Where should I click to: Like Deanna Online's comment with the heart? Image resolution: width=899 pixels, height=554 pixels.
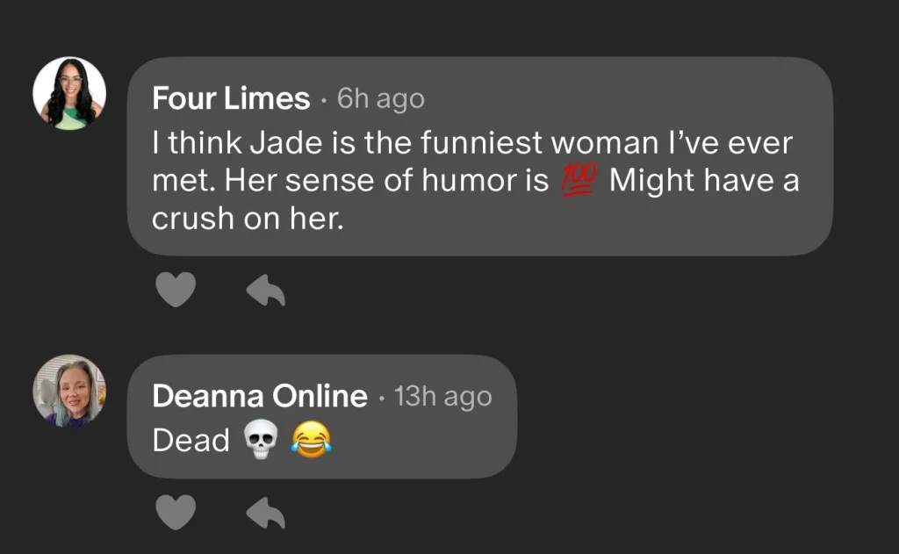(175, 513)
